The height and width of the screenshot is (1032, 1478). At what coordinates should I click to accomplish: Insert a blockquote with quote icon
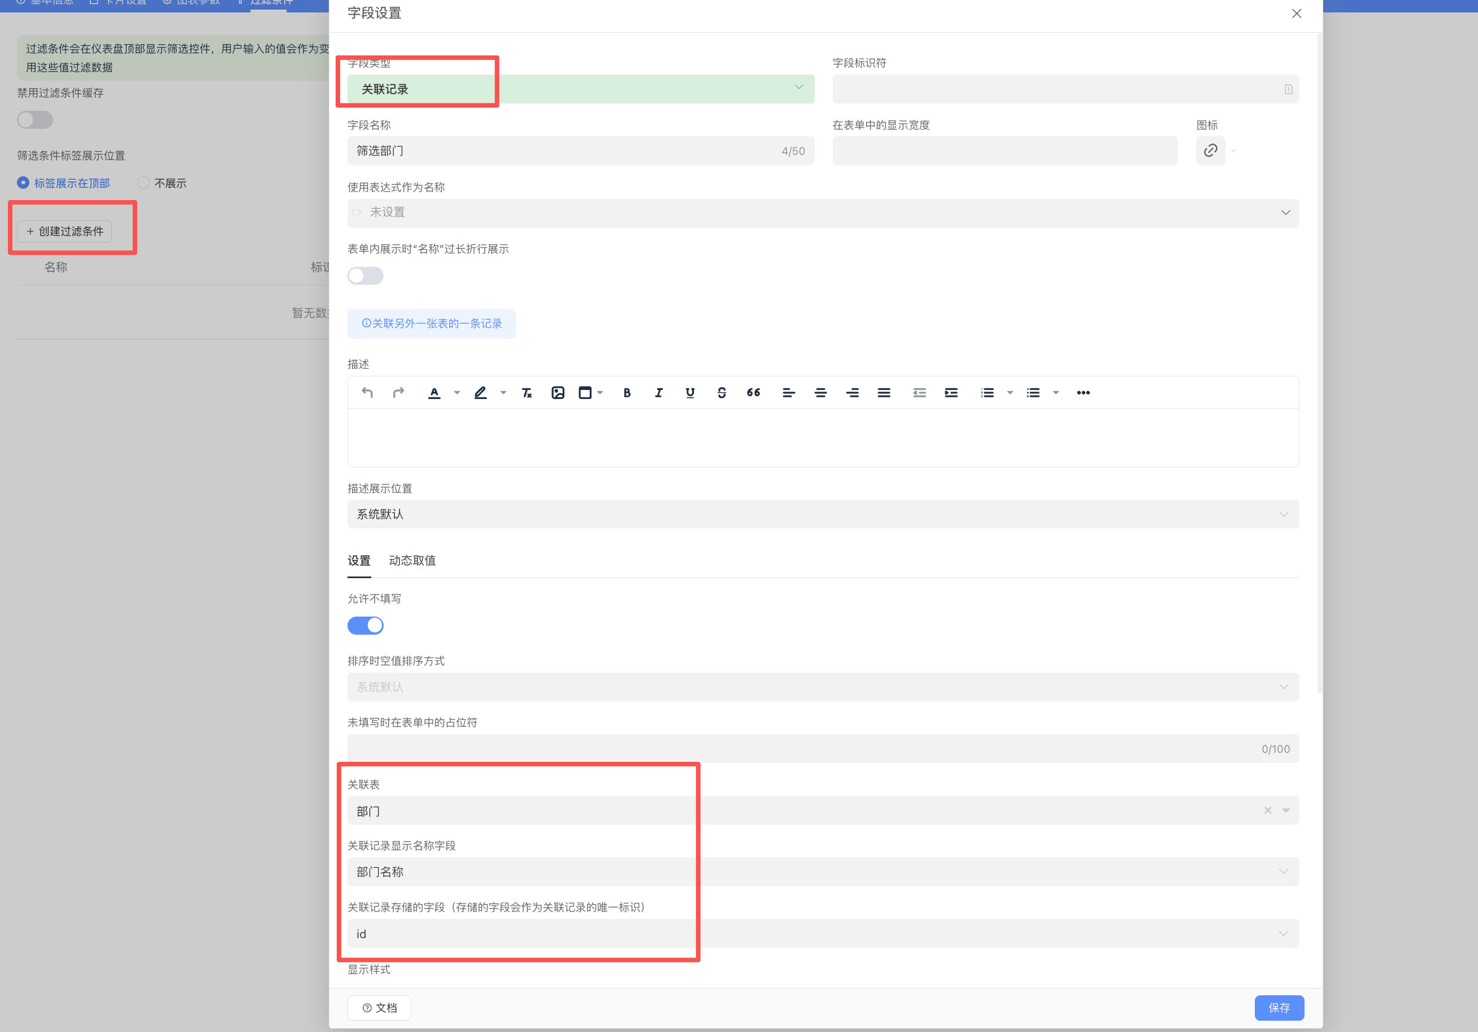click(x=753, y=392)
